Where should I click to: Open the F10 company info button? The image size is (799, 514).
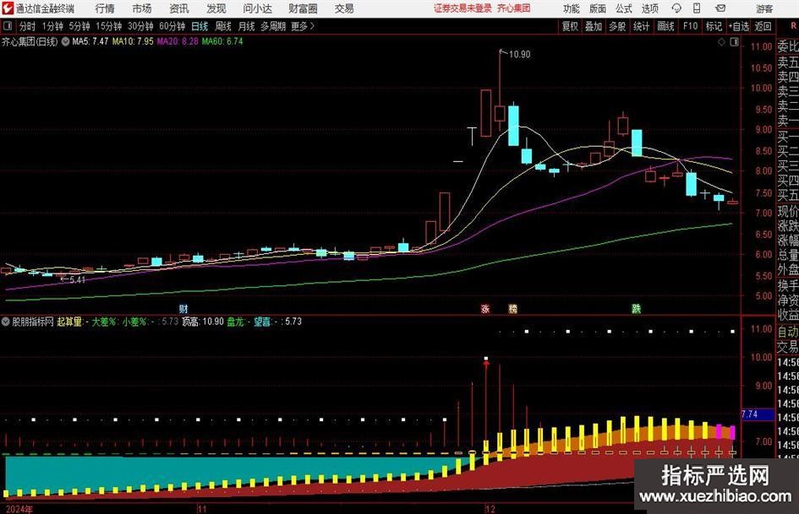[691, 26]
